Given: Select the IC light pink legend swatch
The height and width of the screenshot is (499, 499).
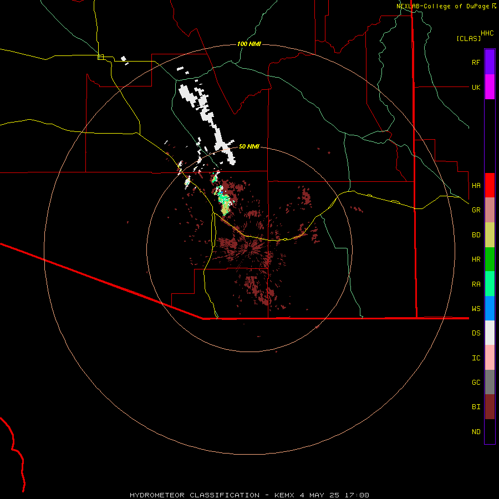Looking at the screenshot, I should click(x=490, y=358).
